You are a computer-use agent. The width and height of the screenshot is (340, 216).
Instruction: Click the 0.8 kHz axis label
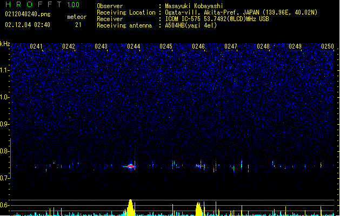coord(5,151)
